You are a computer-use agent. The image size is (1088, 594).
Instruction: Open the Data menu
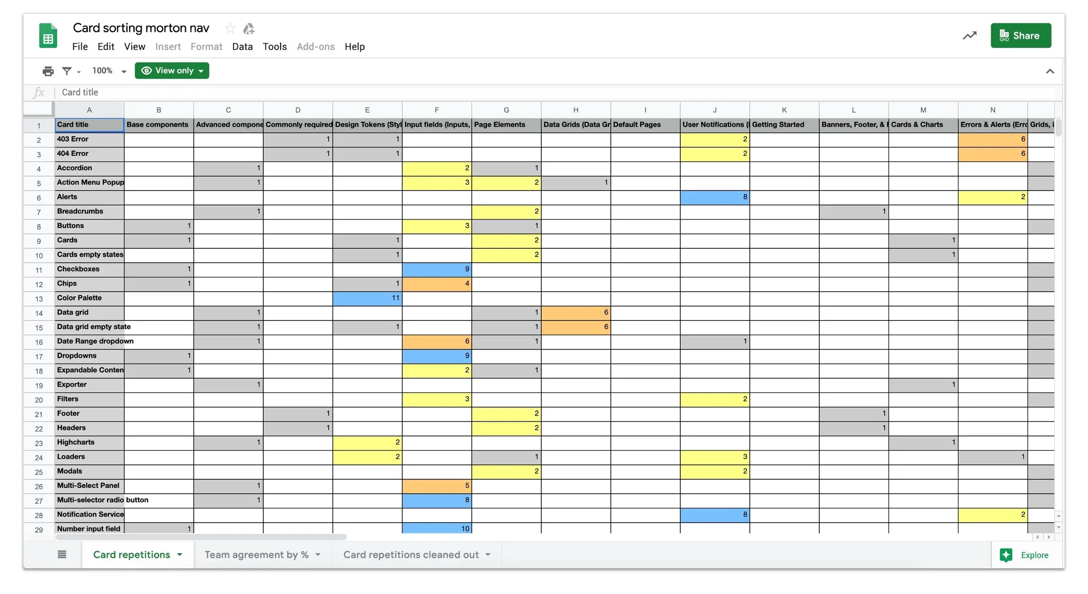click(242, 47)
